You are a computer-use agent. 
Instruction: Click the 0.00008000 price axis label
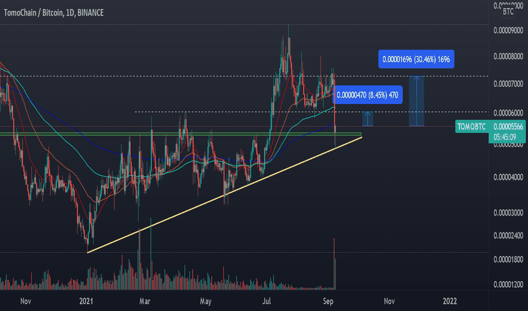[509, 56]
